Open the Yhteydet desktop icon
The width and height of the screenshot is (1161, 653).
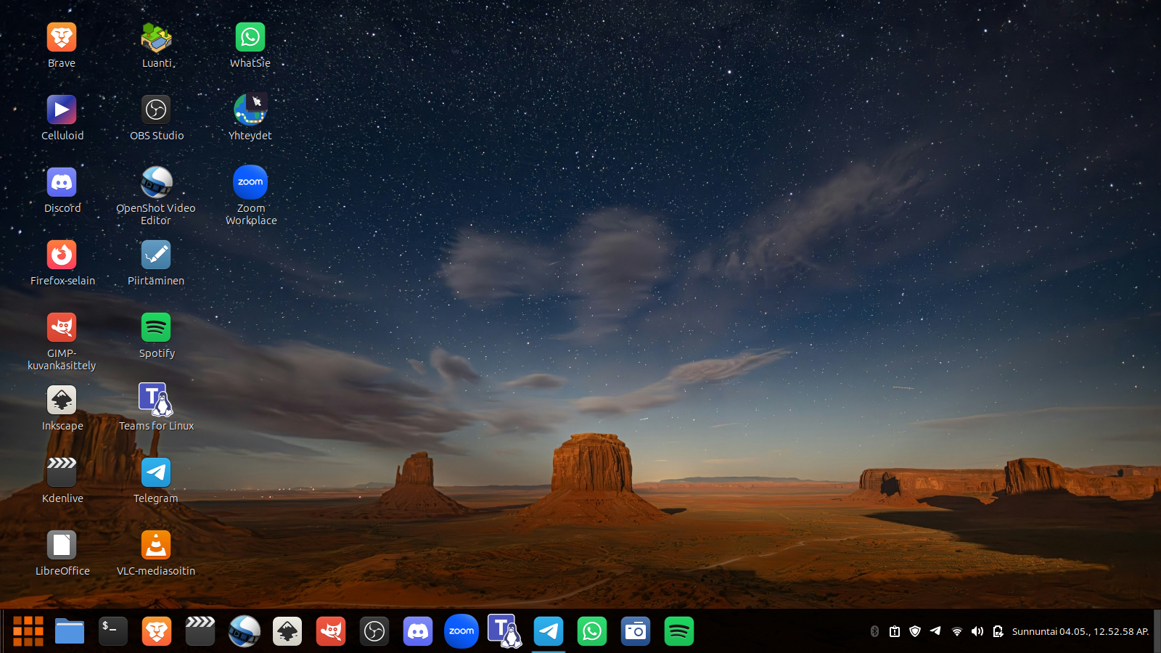click(x=250, y=110)
